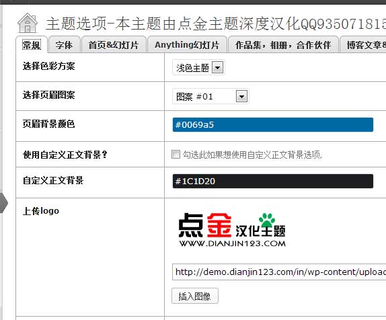This screenshot has width=386, height=320.
Task: Enable the 使用自定义正文背景 checkbox
Action: 176,155
